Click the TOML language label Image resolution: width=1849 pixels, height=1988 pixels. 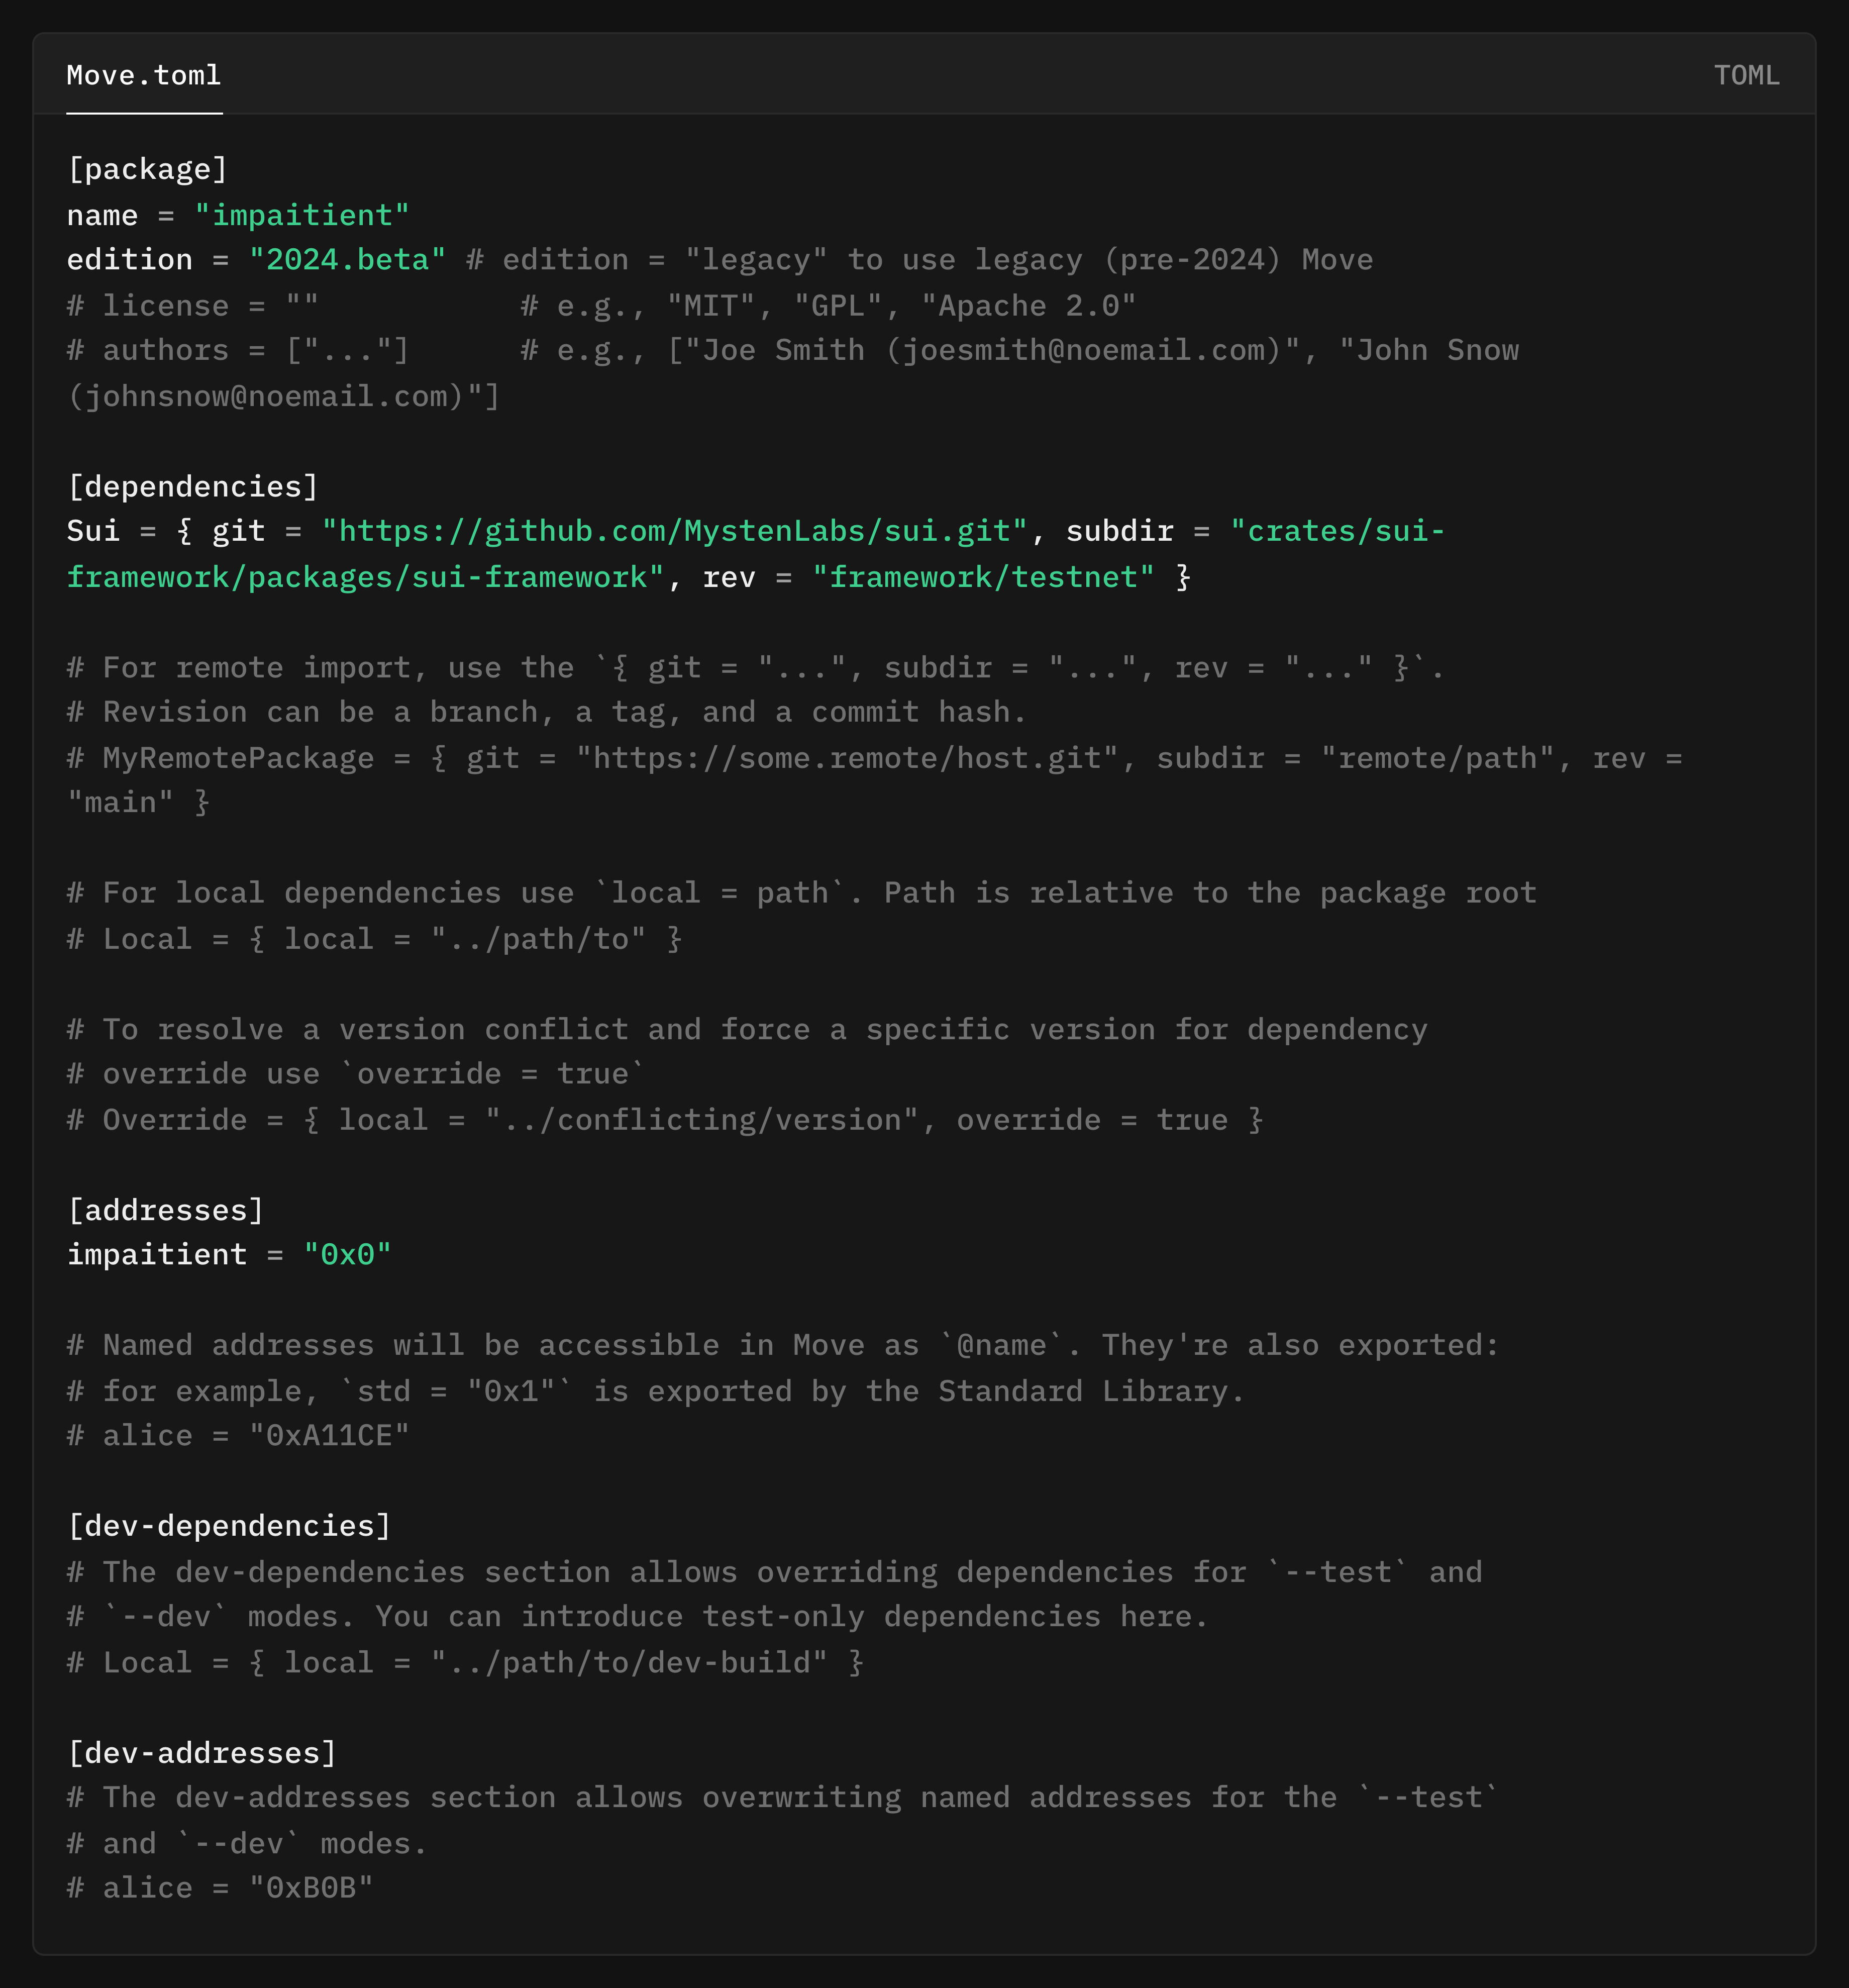tap(1746, 75)
